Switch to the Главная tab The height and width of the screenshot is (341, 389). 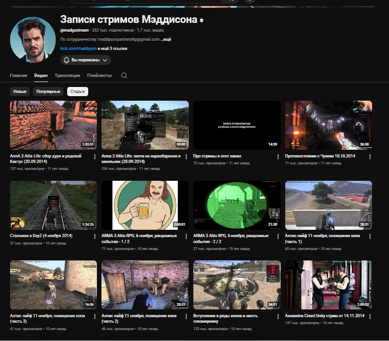pyautogui.click(x=18, y=75)
